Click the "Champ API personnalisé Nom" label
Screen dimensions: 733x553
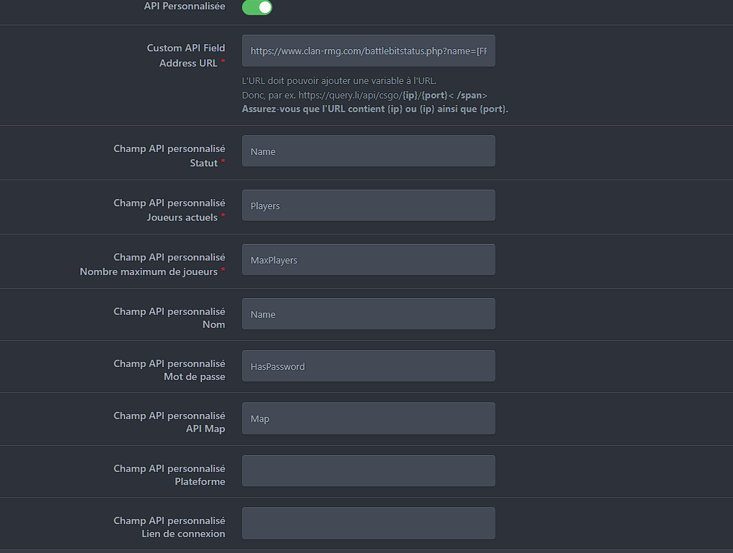169,318
